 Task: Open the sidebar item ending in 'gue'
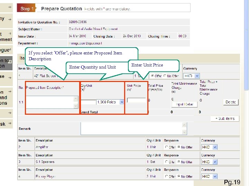tap(6, 50)
